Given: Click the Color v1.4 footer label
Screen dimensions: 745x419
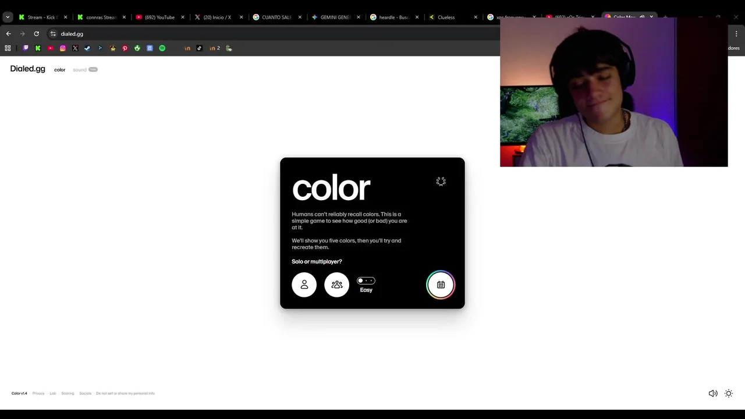Looking at the screenshot, I should (x=19, y=393).
